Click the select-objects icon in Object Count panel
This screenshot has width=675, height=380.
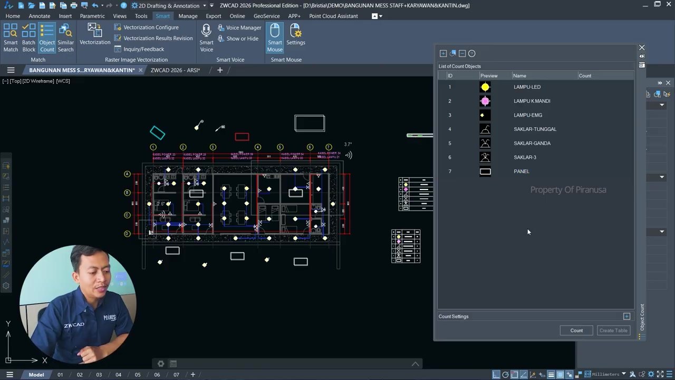pyautogui.click(x=452, y=53)
